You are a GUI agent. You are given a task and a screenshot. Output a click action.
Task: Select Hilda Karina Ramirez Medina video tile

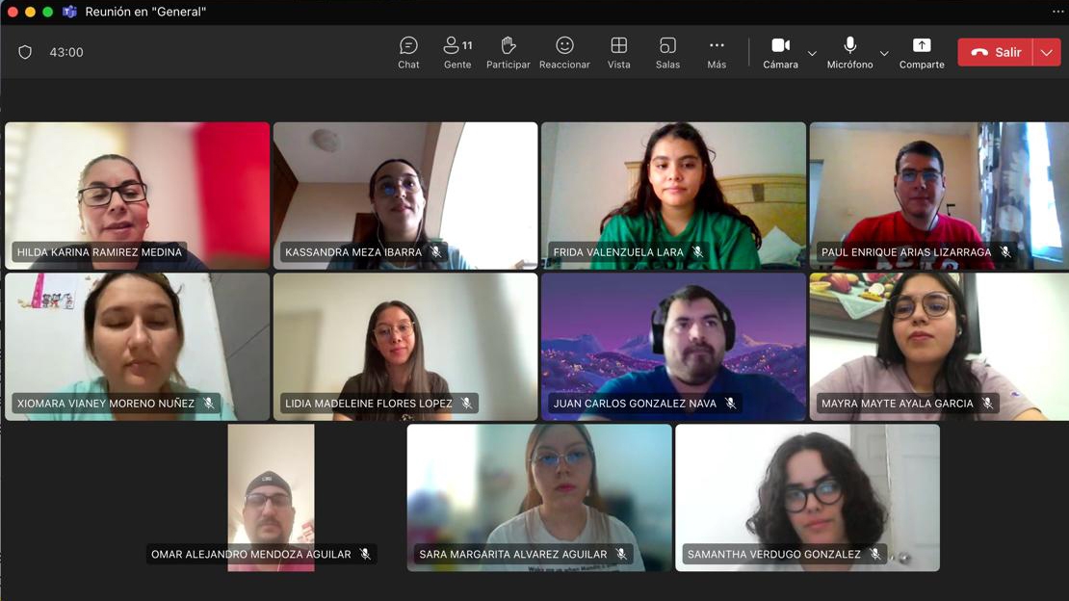tap(137, 196)
